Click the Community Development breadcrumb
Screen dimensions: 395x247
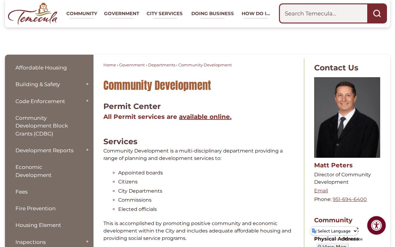click(205, 65)
